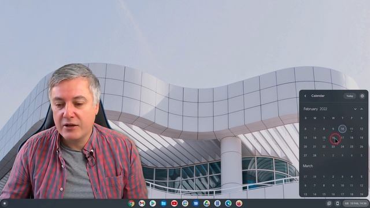The height and width of the screenshot is (208, 370).
Task: Select March 10 under the March heading
Action: point(342,186)
